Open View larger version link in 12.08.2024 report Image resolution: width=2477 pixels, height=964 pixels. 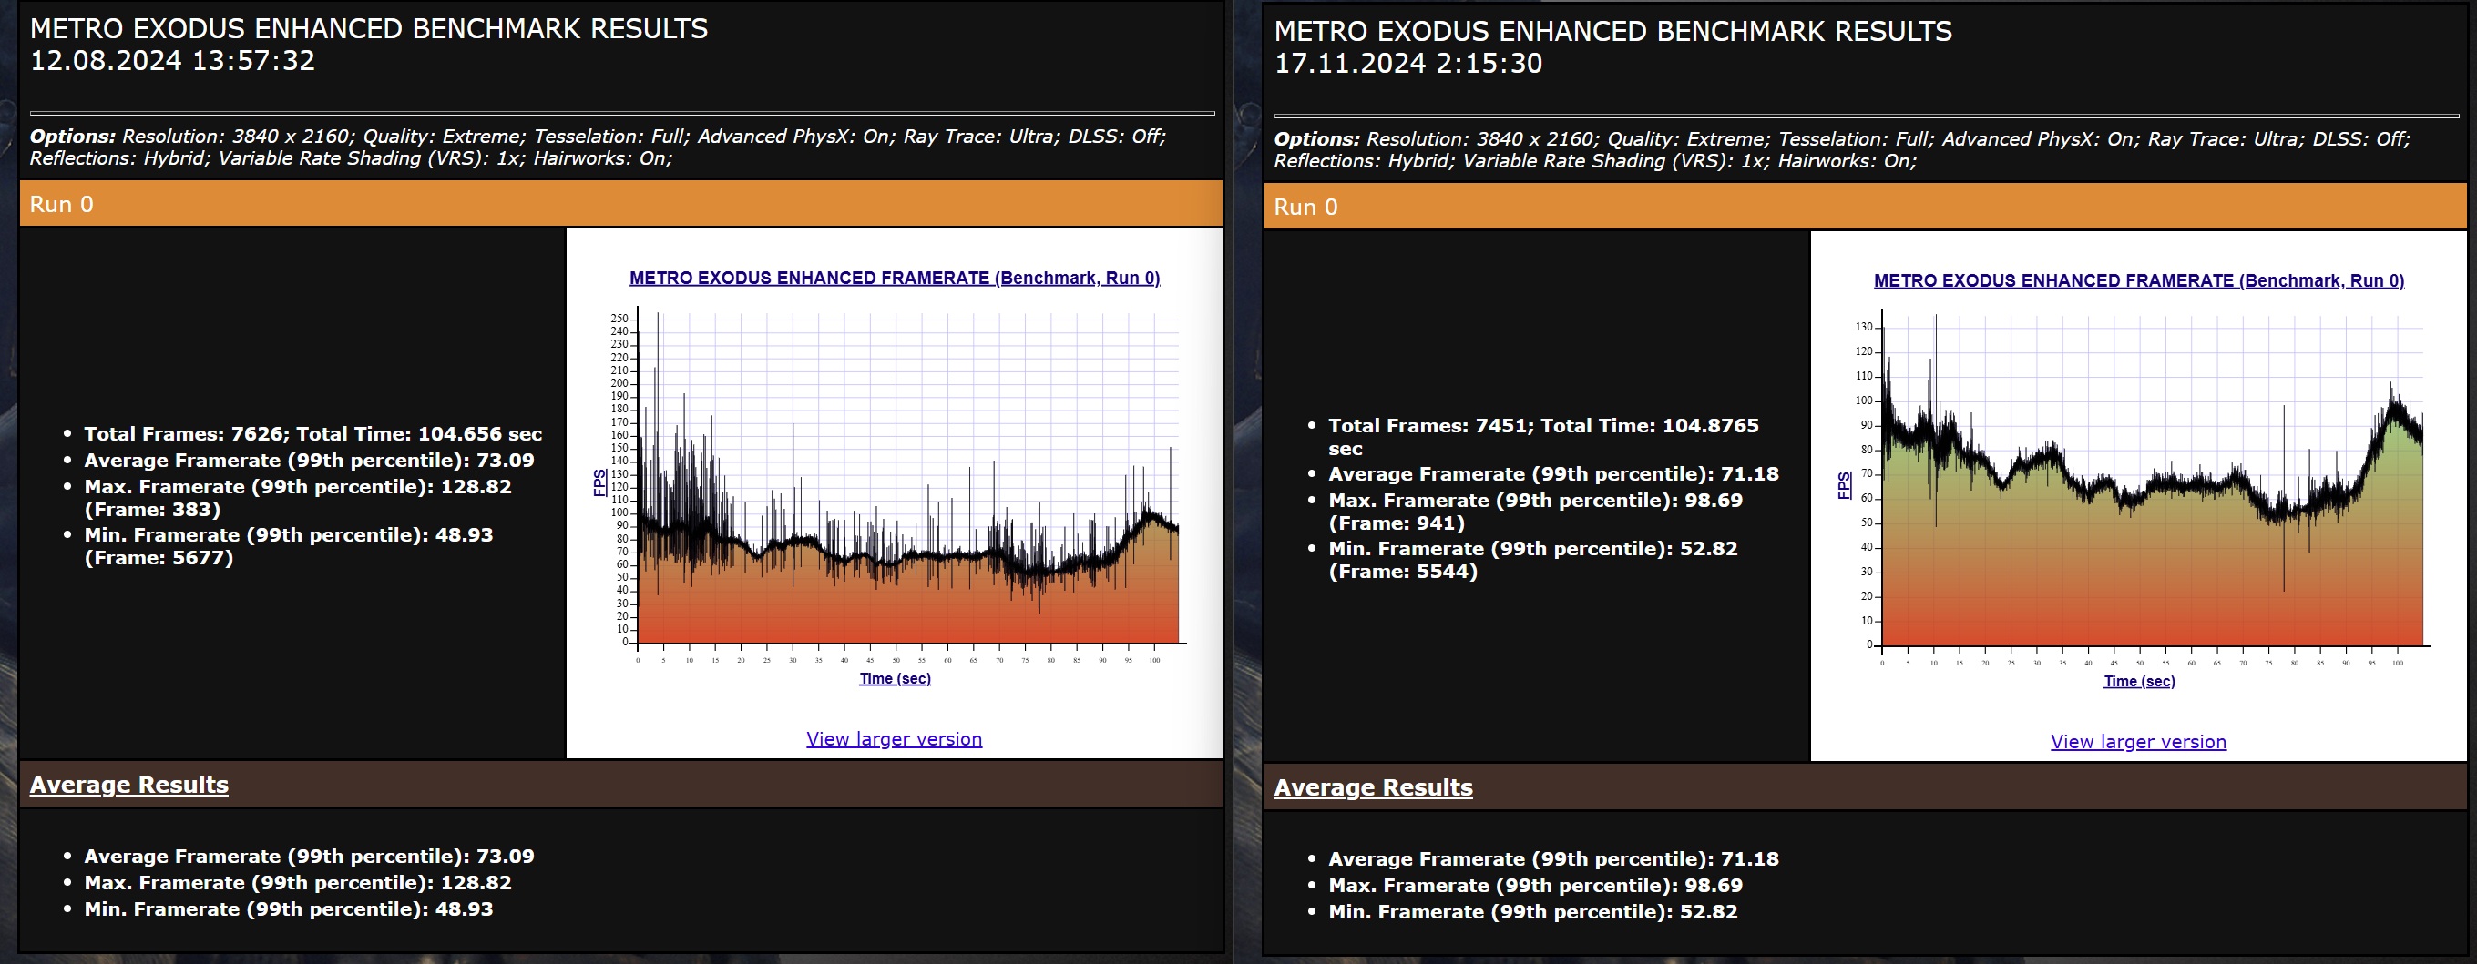[x=895, y=739]
